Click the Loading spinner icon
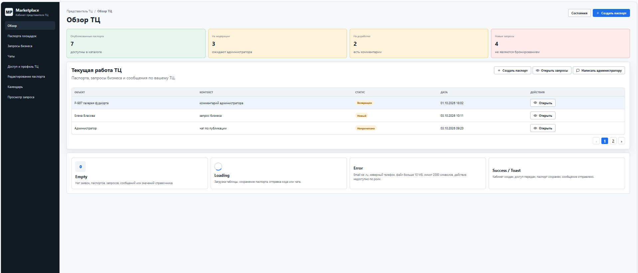This screenshot has height=273, width=638. pyautogui.click(x=218, y=167)
